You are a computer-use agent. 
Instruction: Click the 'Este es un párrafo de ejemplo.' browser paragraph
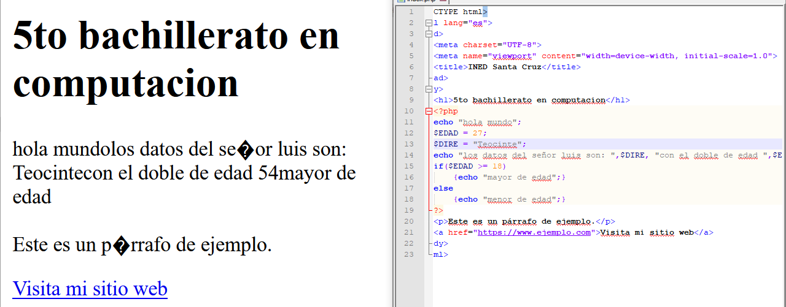coord(142,245)
